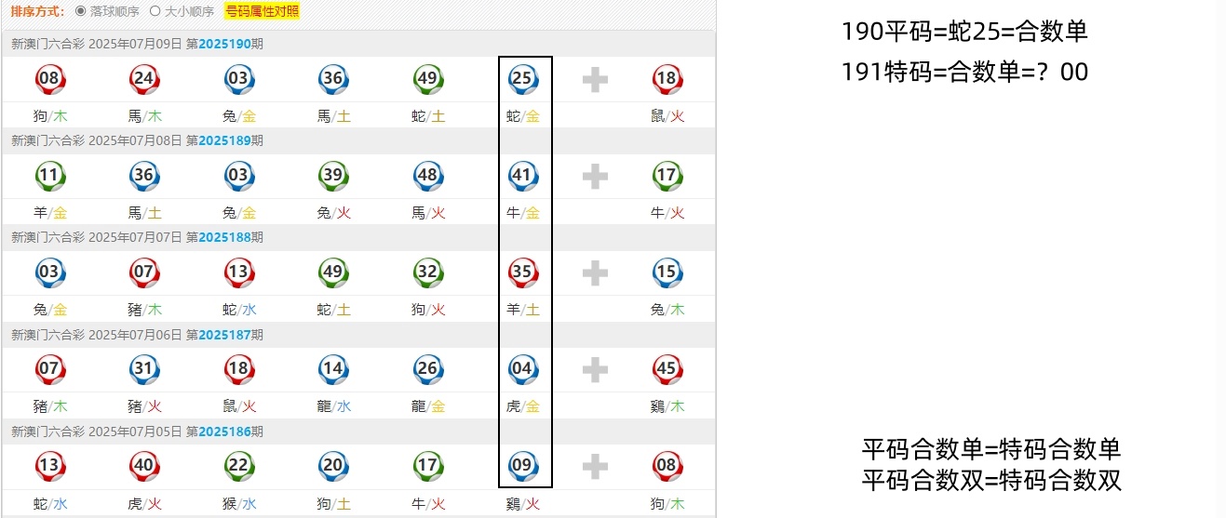
Task: Open the 号码属性对照 link
Action: (263, 11)
